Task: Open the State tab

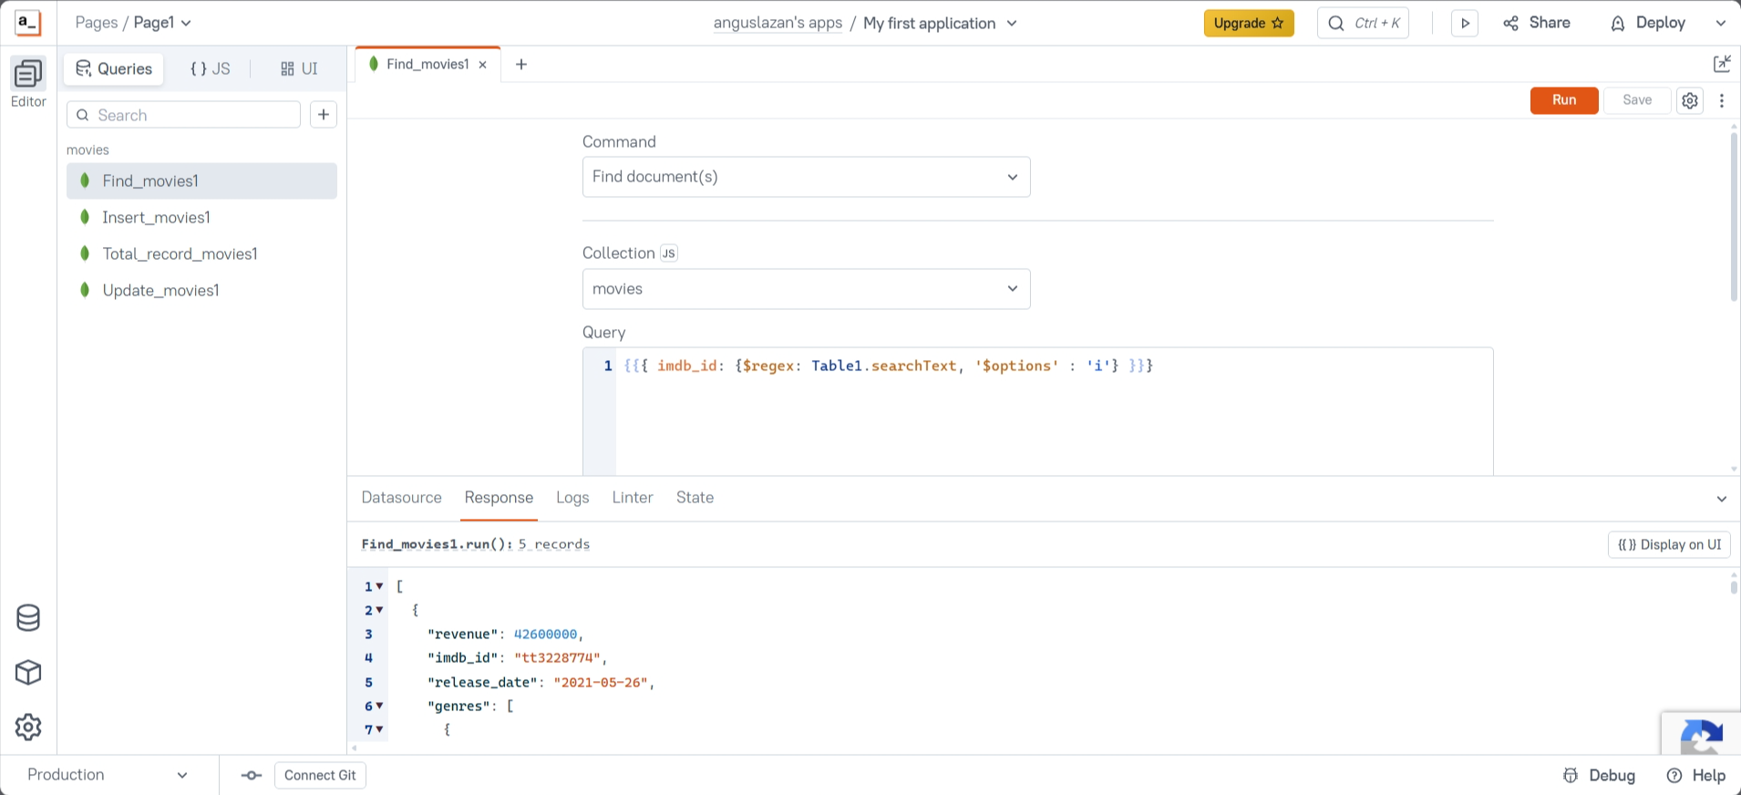Action: 695,498
